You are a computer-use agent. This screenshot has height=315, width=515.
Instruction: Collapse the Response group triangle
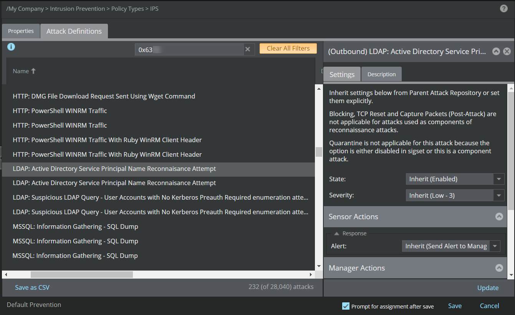[336, 233]
